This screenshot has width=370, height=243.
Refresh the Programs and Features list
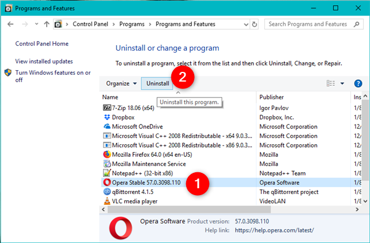click(255, 24)
